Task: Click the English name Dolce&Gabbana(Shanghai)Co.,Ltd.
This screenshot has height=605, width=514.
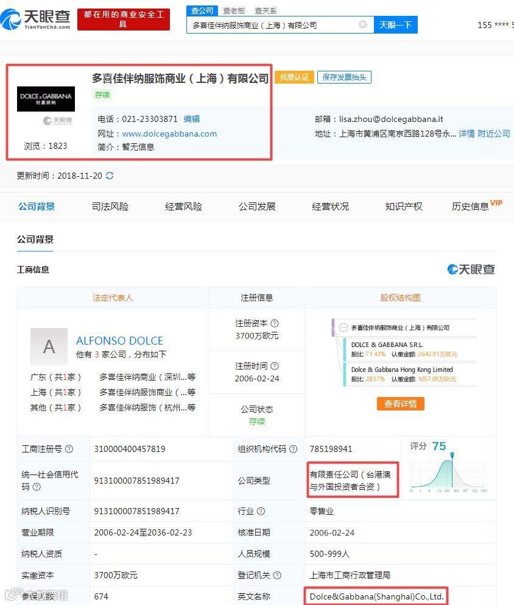Action: 376,596
